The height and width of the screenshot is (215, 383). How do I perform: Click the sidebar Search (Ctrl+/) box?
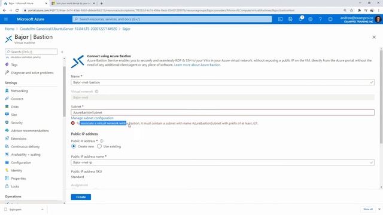tap(31, 52)
